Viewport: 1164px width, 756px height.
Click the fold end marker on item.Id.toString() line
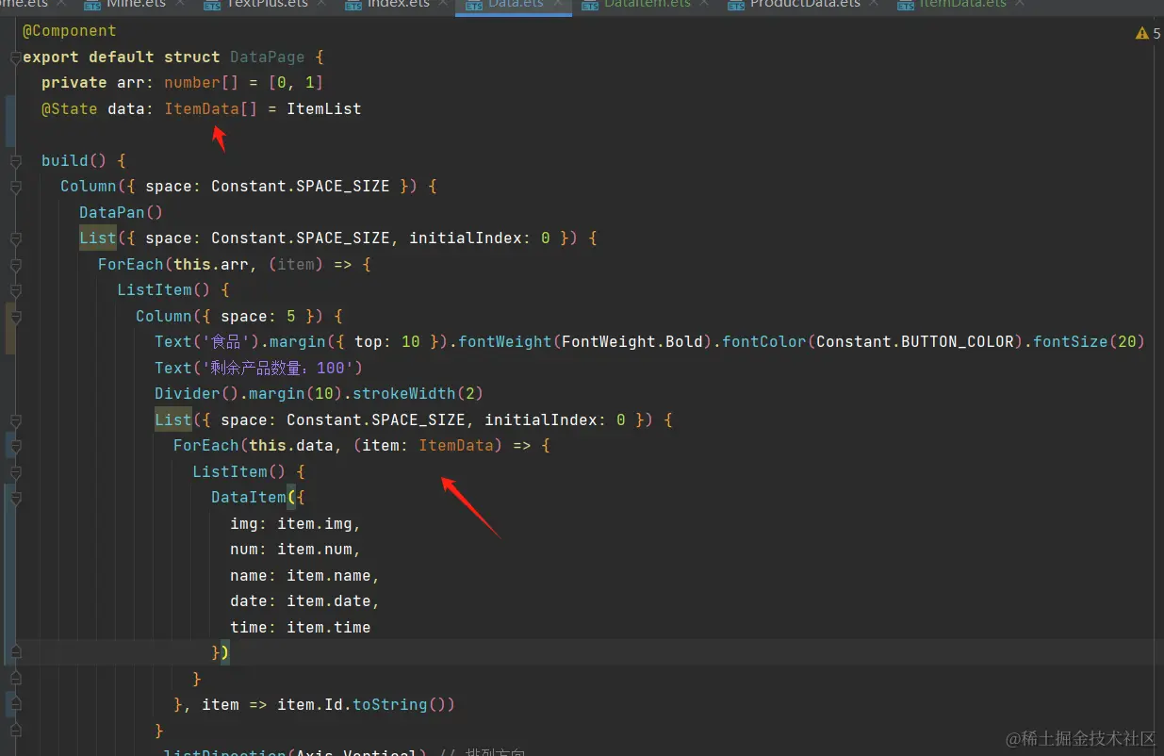coord(14,704)
